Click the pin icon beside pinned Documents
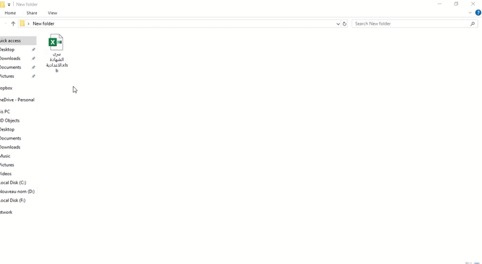This screenshot has width=482, height=264. [33, 67]
